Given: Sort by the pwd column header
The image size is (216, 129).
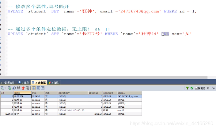Looking at the screenshot, I should tap(38, 93).
